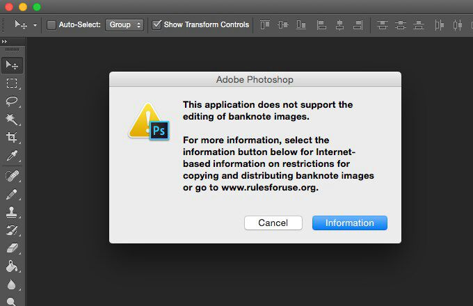Select the Spot Healing Brush tool
Screen dimensions: 473x306
(12, 176)
